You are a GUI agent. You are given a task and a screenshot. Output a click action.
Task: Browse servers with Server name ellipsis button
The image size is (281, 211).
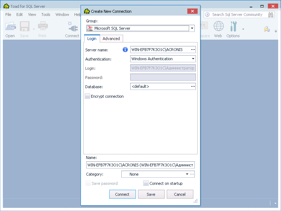[193, 50]
